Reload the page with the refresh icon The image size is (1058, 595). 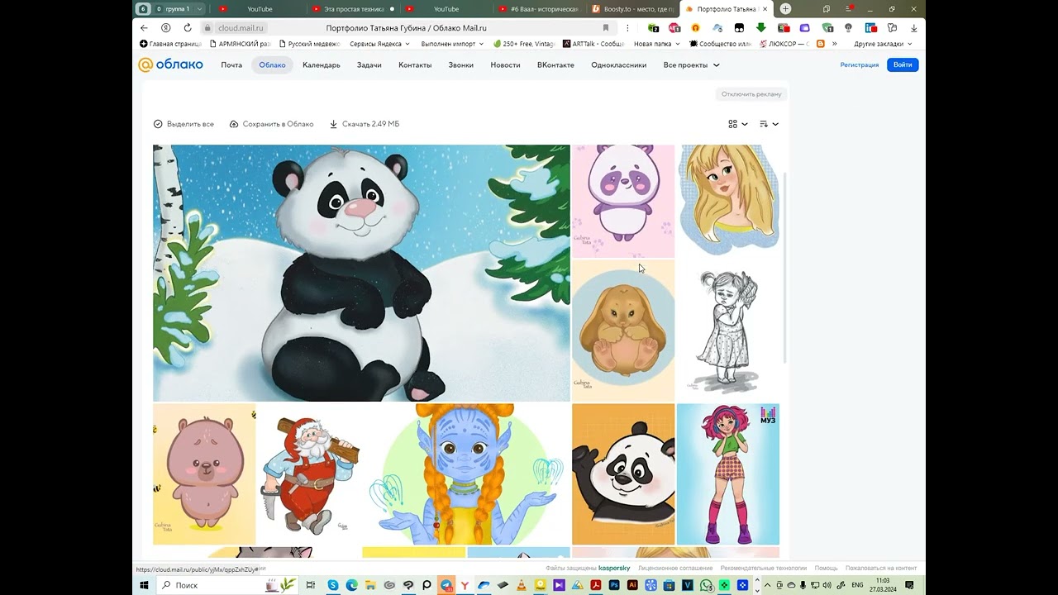coord(188,27)
